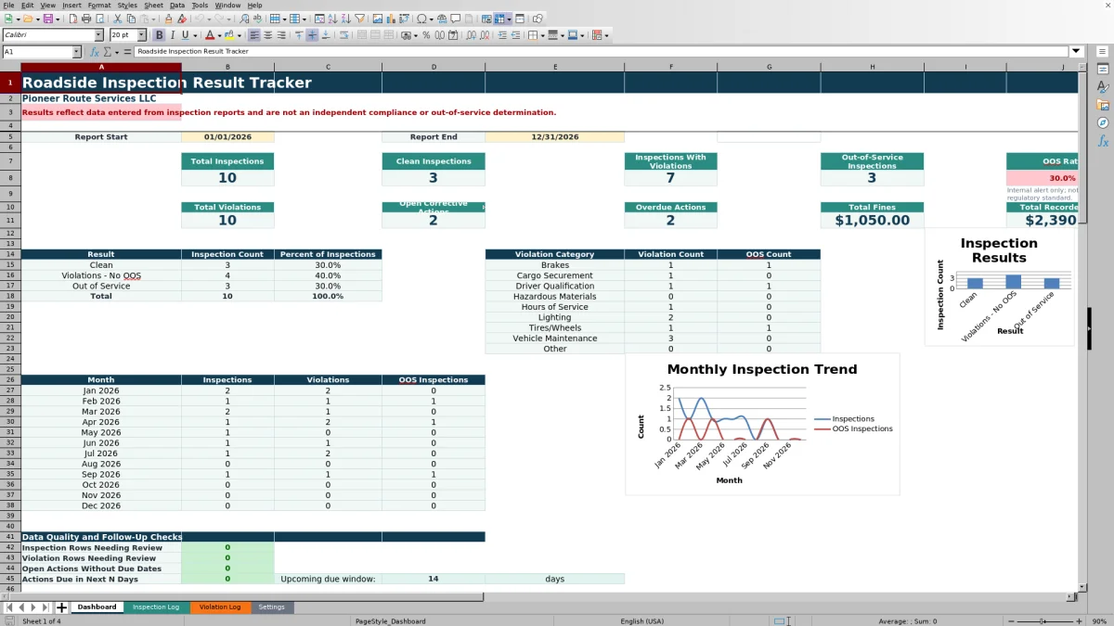Cut selection with the scissors icon
The width and height of the screenshot is (1114, 626).
pos(118,19)
